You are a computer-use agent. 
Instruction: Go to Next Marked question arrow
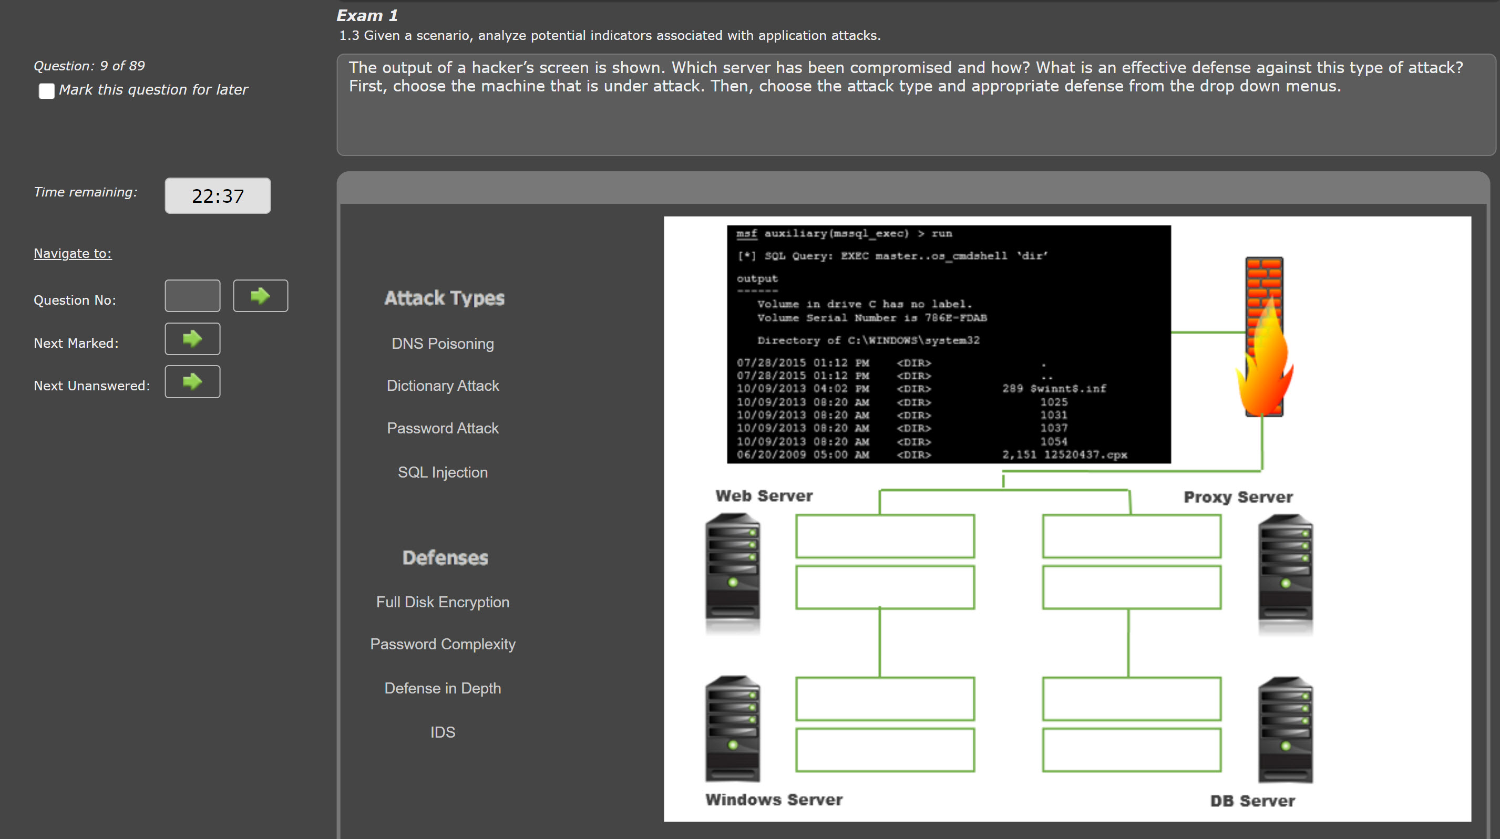pyautogui.click(x=192, y=339)
